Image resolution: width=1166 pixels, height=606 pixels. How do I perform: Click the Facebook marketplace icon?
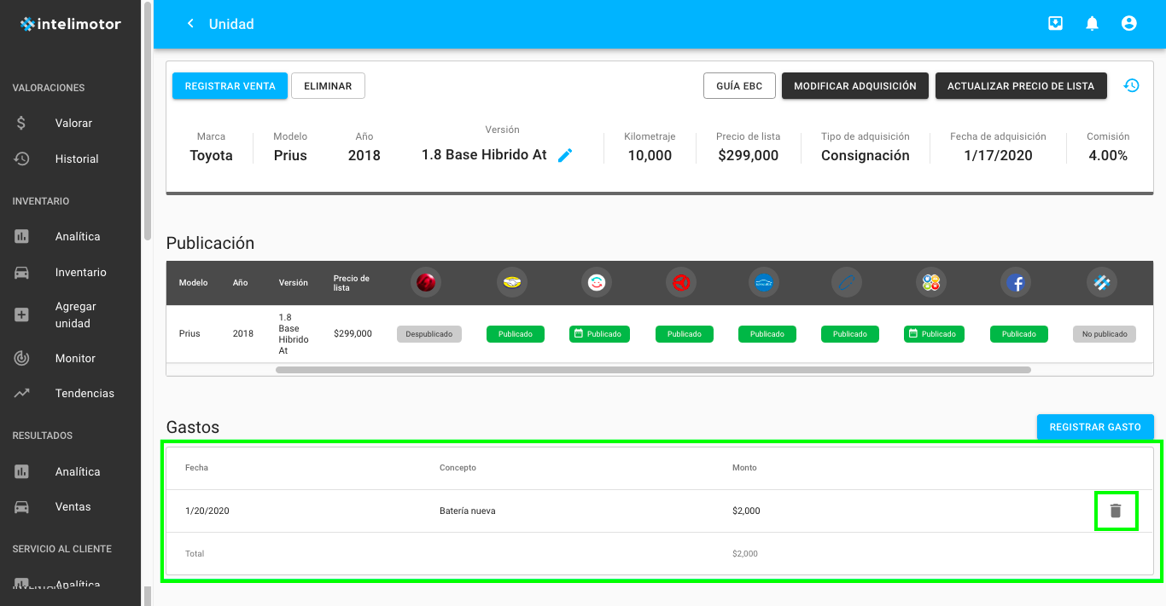click(1016, 282)
